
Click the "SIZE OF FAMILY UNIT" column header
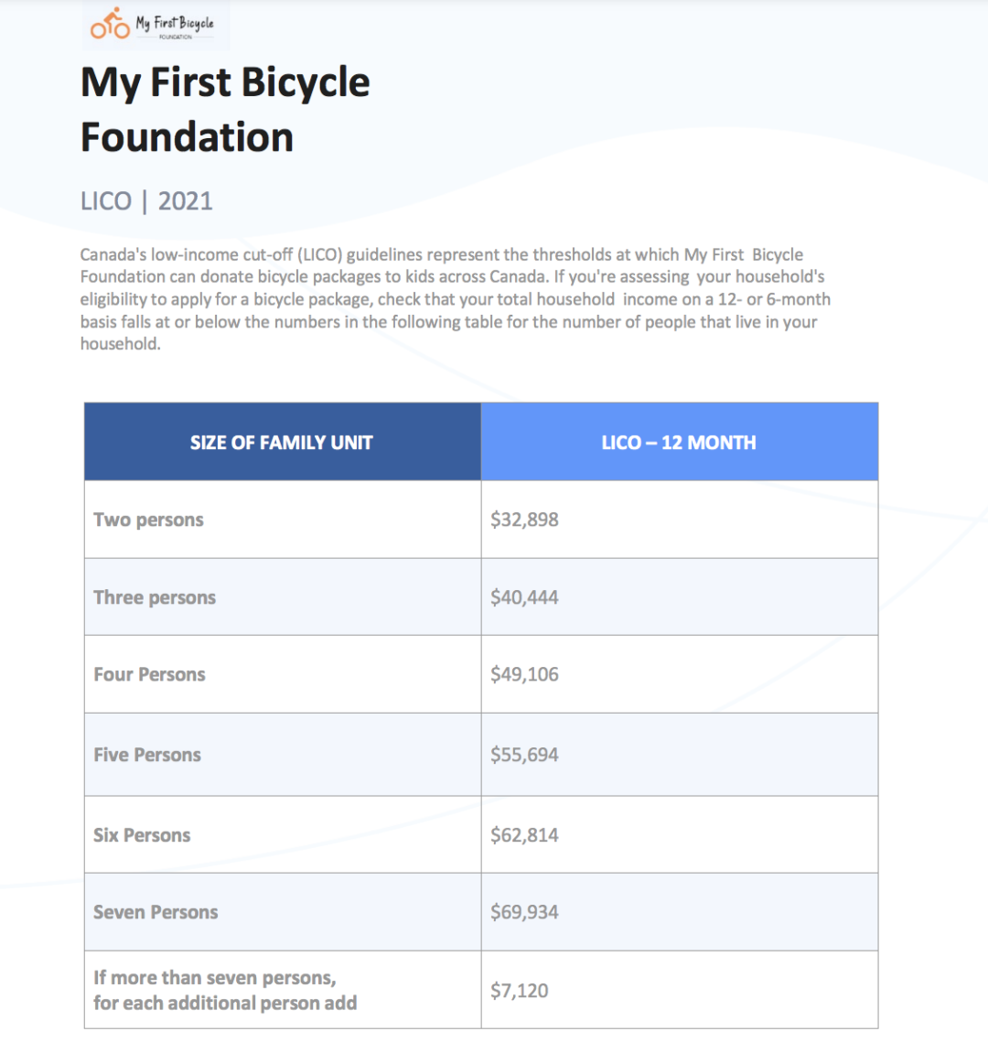tap(282, 443)
